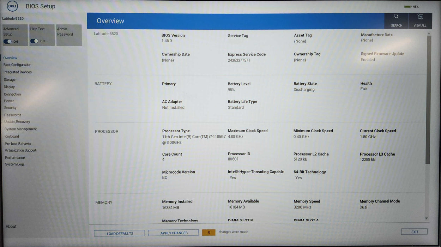Open the Performance section

click(x=14, y=157)
